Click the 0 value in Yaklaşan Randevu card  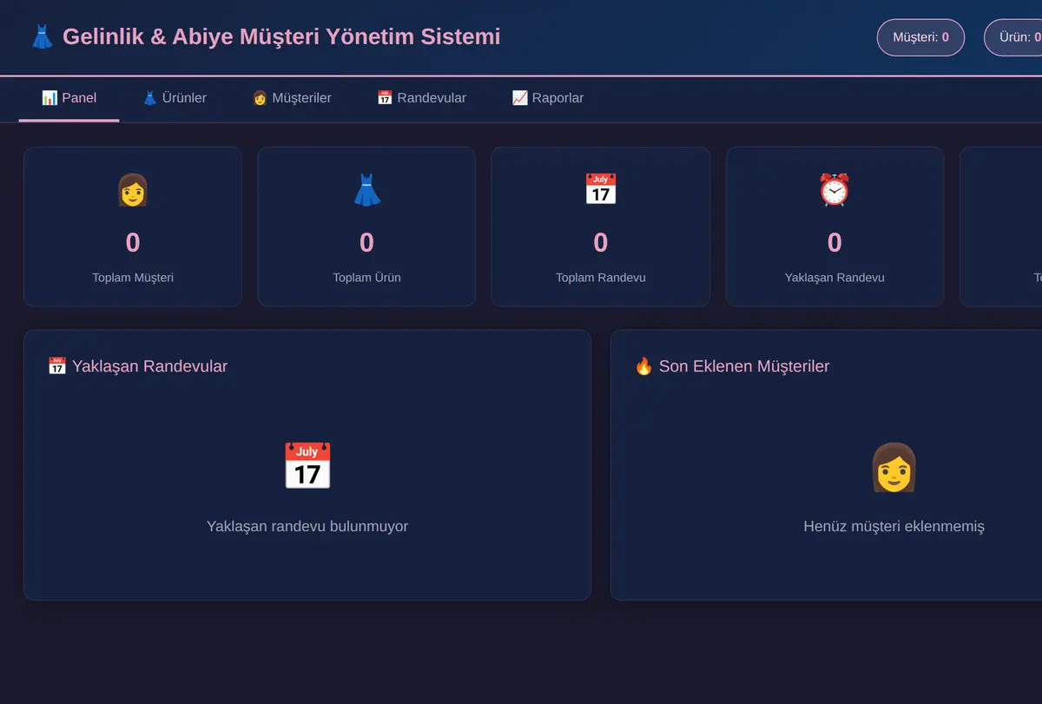click(834, 242)
